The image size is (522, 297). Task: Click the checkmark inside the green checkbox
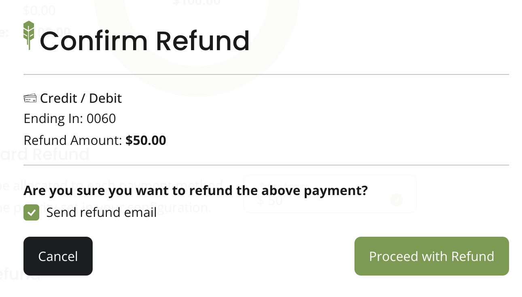coord(31,212)
